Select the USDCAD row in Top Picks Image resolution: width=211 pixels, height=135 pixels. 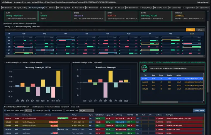tap(172, 86)
